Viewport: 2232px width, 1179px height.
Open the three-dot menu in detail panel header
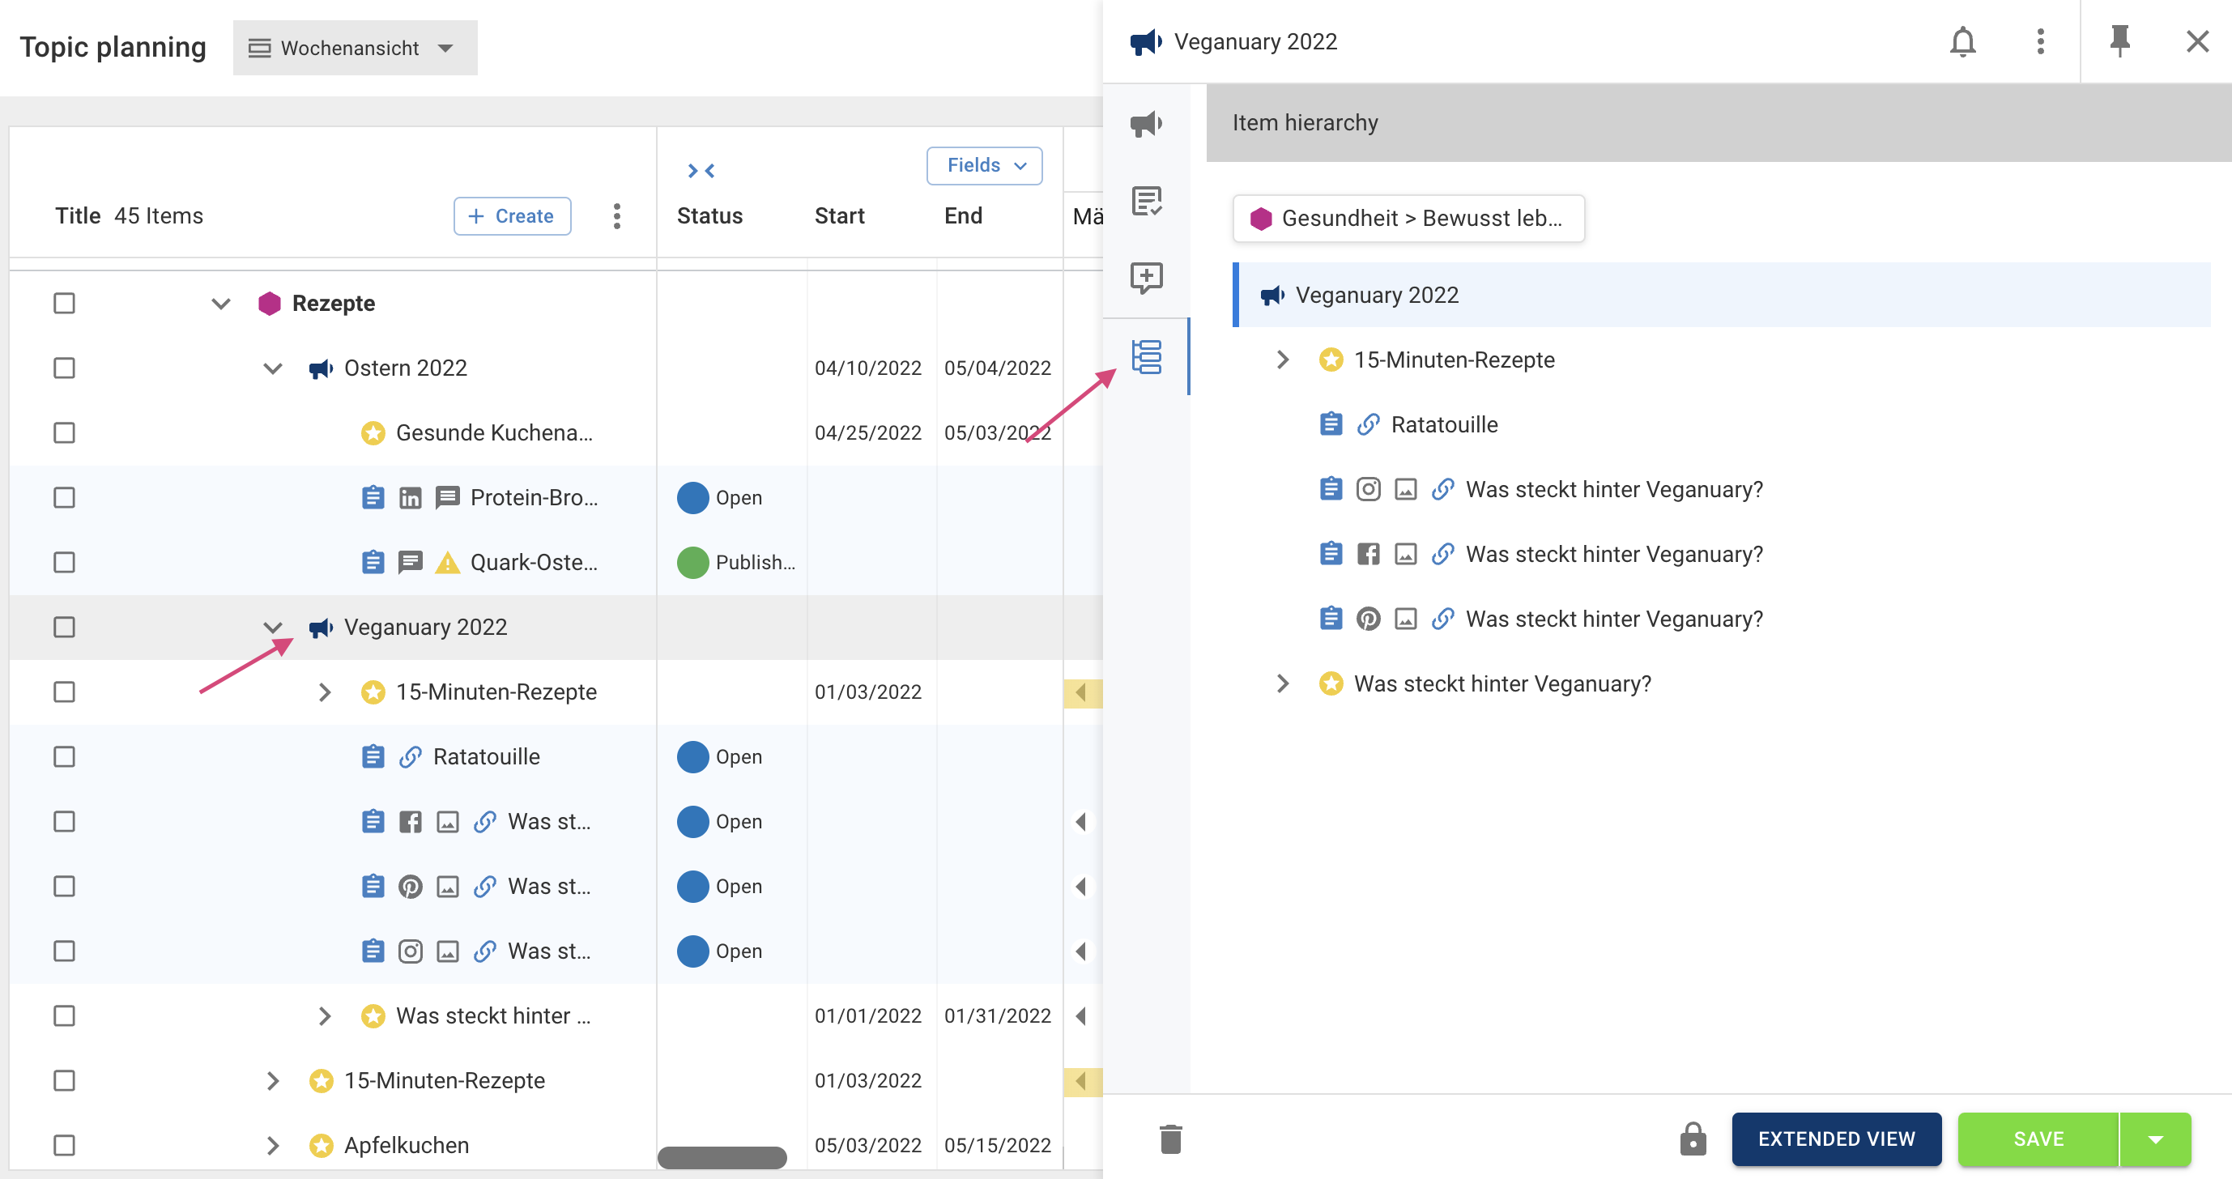pos(2041,41)
